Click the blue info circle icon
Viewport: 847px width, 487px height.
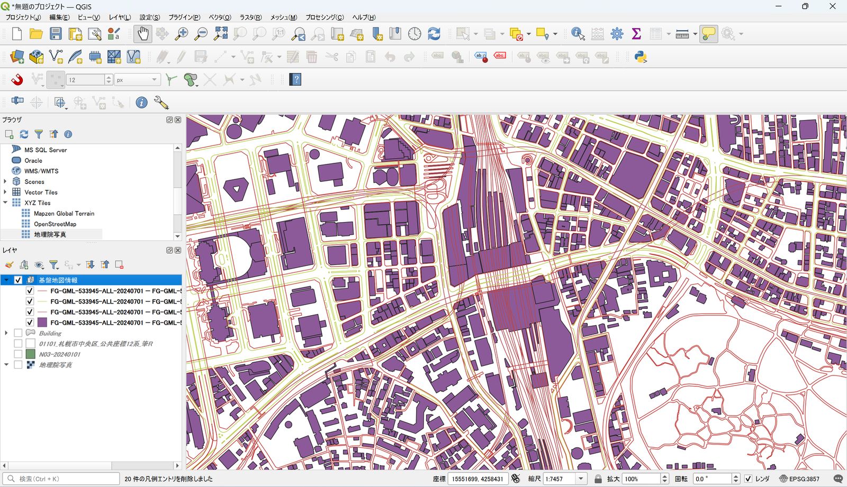141,103
